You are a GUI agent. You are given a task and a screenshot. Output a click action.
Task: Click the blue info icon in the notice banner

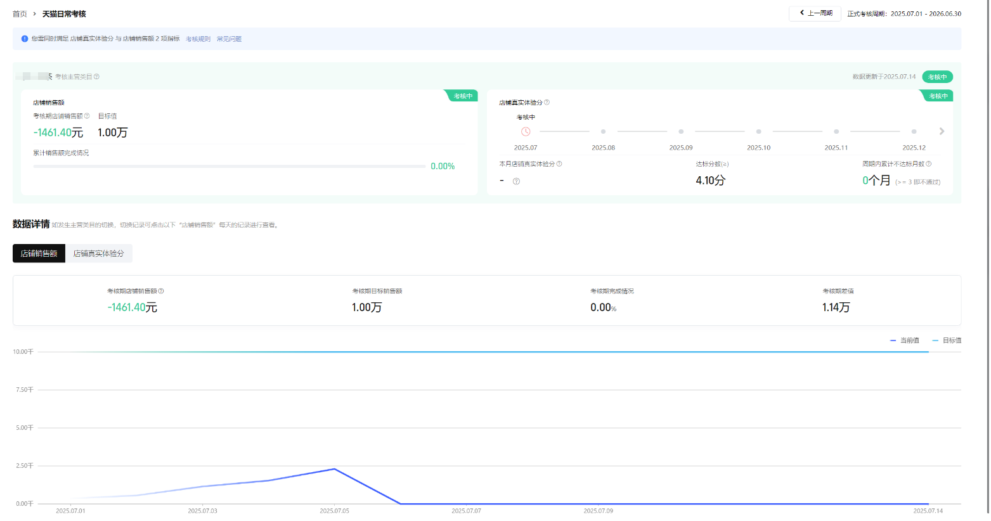pos(25,39)
